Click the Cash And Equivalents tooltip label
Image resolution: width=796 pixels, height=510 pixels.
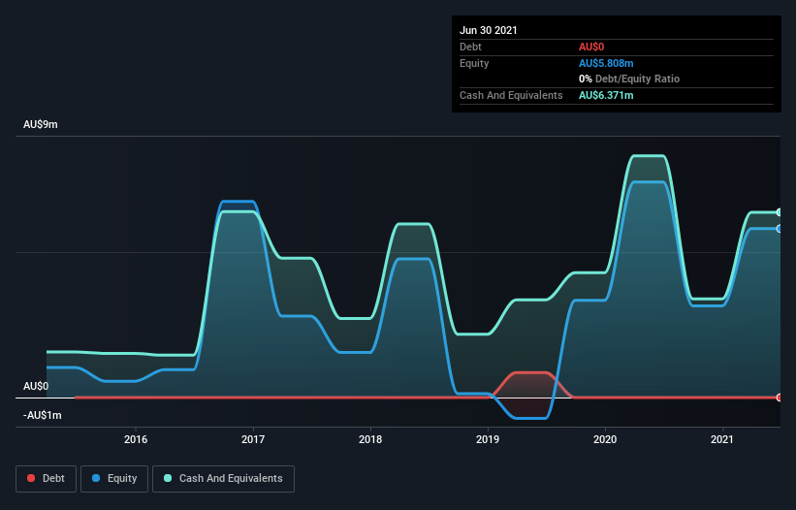pos(511,95)
